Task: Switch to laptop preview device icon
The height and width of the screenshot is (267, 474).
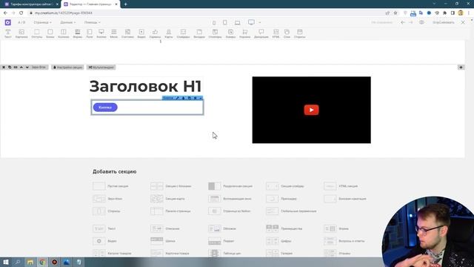Action: (238, 23)
